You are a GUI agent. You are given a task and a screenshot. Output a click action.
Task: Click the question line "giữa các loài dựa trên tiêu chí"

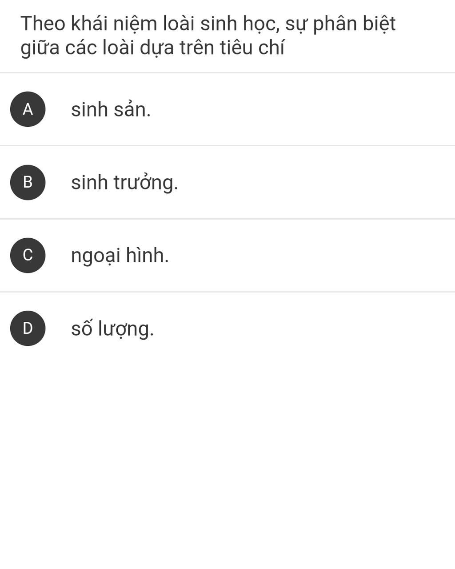[152, 48]
